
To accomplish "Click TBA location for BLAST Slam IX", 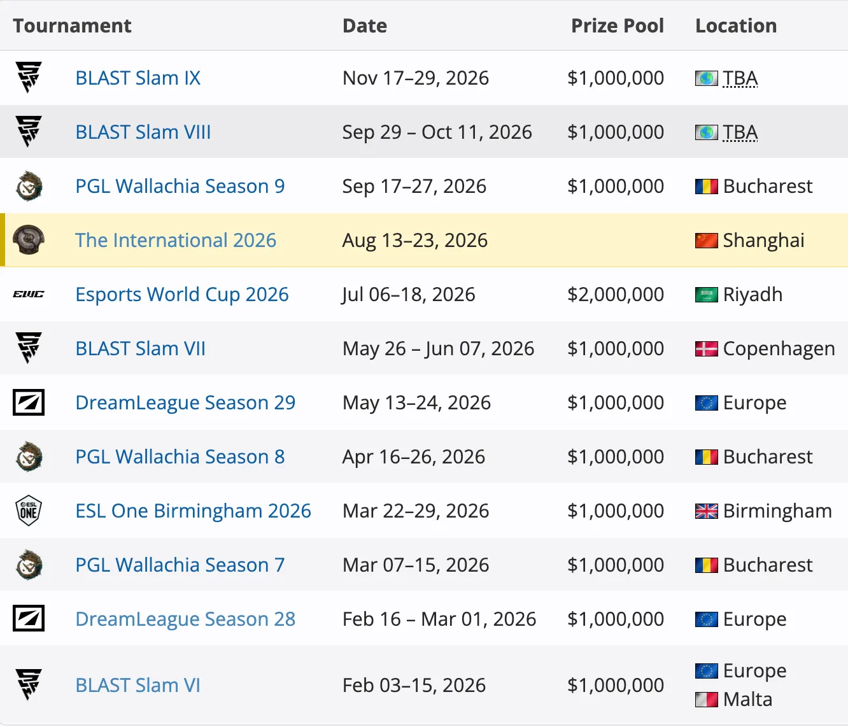I will pyautogui.click(x=740, y=78).
